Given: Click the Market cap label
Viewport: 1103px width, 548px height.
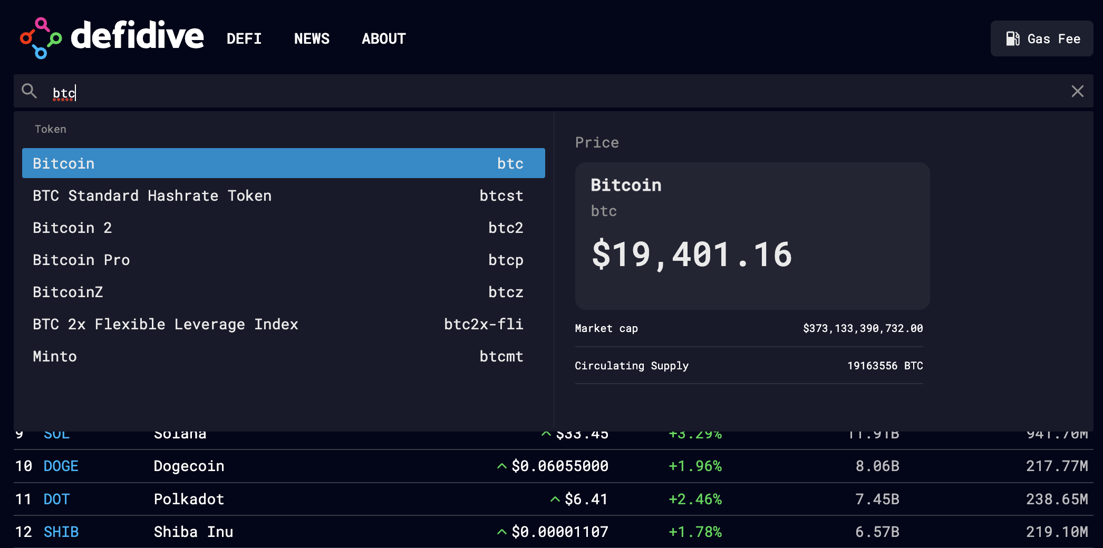Looking at the screenshot, I should [x=606, y=328].
